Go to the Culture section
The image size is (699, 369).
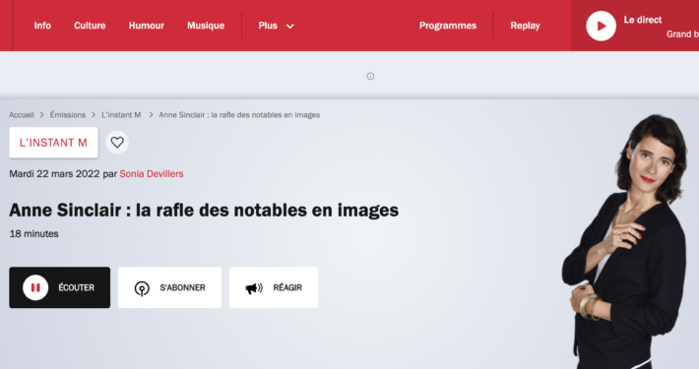[x=90, y=26]
